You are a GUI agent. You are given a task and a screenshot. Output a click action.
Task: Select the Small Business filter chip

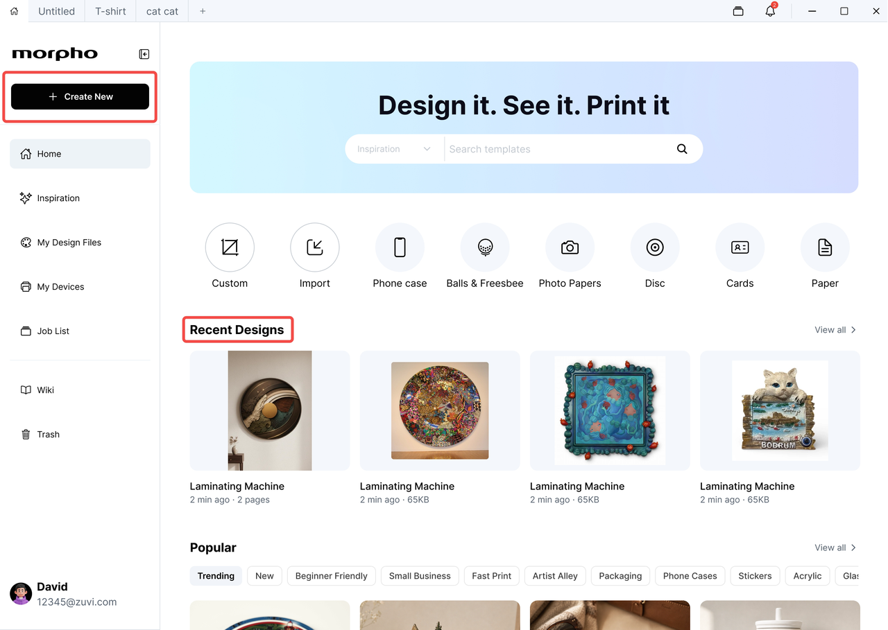click(420, 576)
